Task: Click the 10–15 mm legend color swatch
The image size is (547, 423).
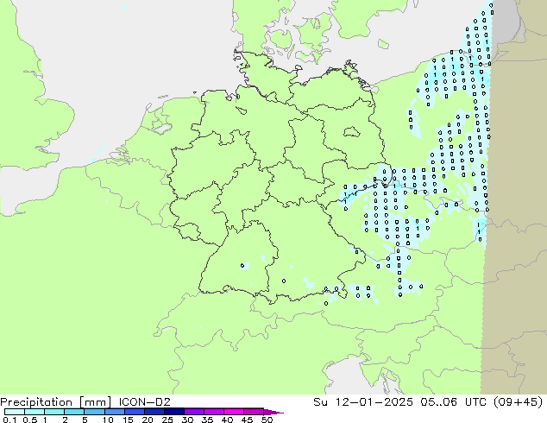Action: point(114,412)
